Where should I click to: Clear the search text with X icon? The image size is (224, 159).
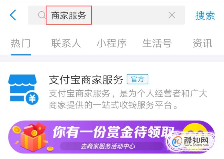(x=172, y=15)
